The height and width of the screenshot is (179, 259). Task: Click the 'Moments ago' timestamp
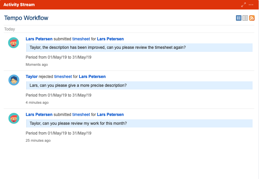(x=37, y=64)
